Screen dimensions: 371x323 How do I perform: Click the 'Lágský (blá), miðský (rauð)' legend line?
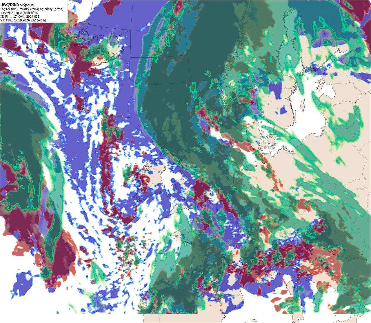pos(32,9)
